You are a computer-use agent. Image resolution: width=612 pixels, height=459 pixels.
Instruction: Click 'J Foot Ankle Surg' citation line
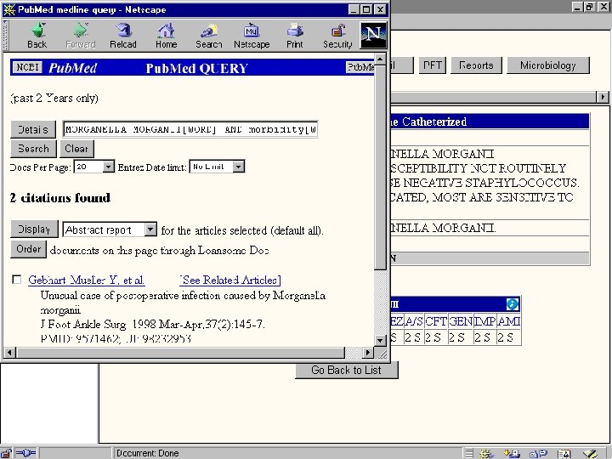[x=153, y=325]
